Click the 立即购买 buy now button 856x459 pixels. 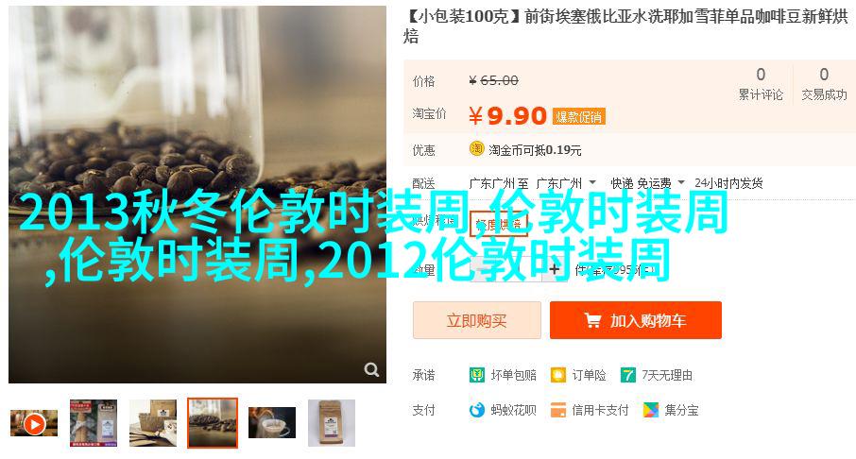click(x=476, y=320)
